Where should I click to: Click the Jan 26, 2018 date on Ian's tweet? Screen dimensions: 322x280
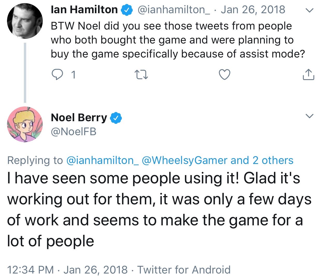[x=253, y=10]
